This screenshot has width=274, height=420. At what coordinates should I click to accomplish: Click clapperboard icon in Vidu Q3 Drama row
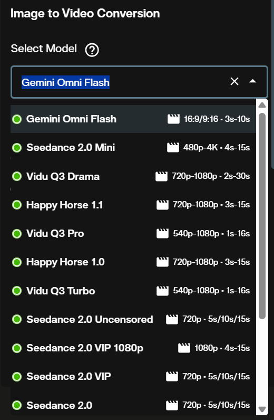point(162,176)
